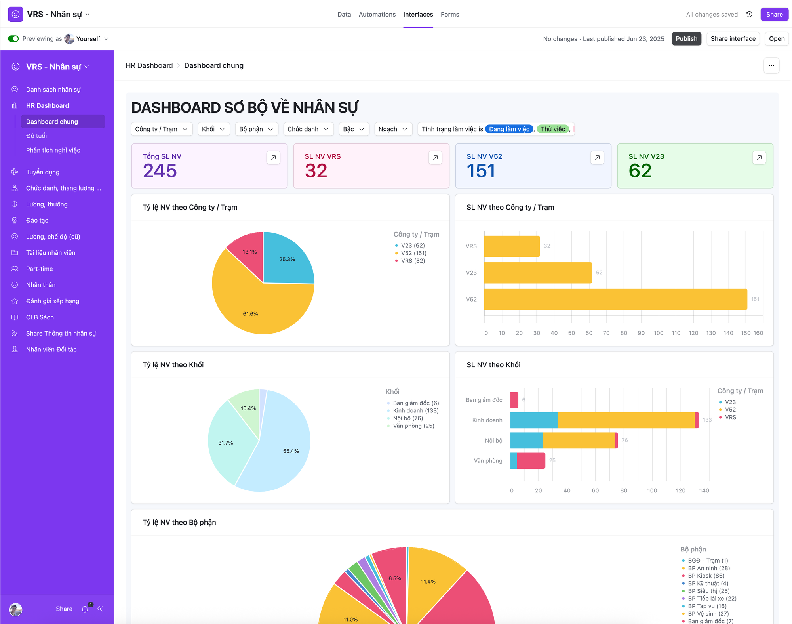Viewport: 792px width, 624px height.
Task: Click the HR Dashboard breadcrumb link
Action: [149, 66]
